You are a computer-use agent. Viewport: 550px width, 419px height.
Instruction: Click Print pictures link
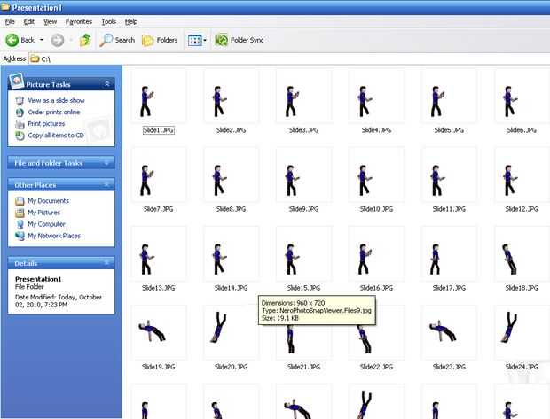(46, 124)
